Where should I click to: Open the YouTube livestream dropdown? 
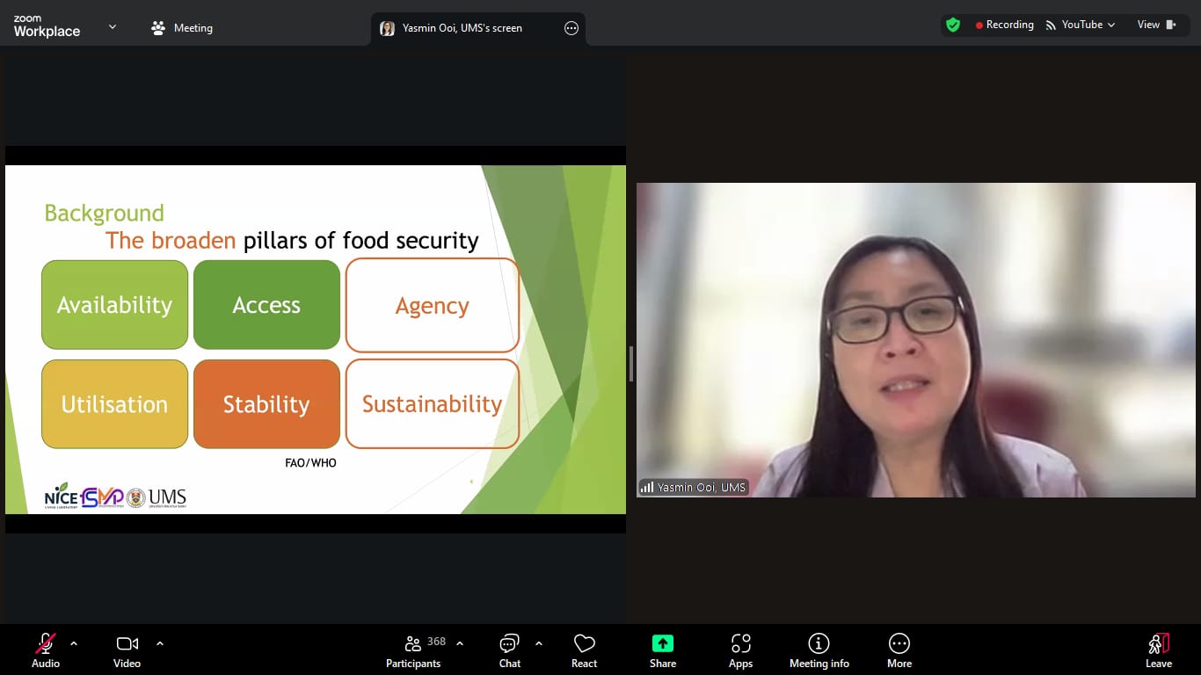pyautogui.click(x=1081, y=25)
